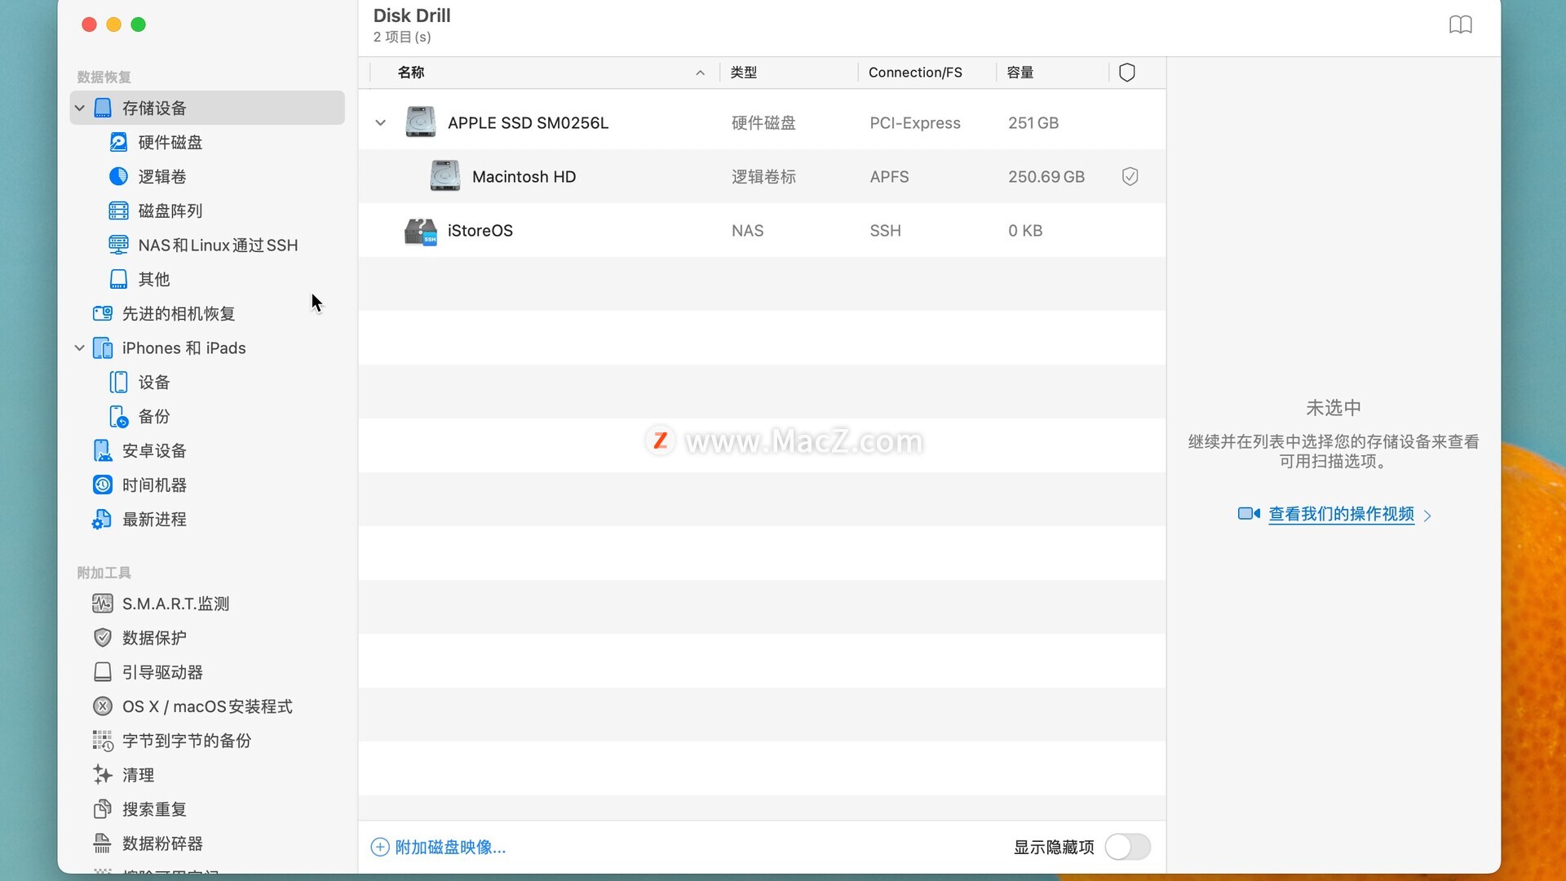The image size is (1566, 881).
Task: Collapse the Storage devices (存储设备) tree
Action: point(80,108)
